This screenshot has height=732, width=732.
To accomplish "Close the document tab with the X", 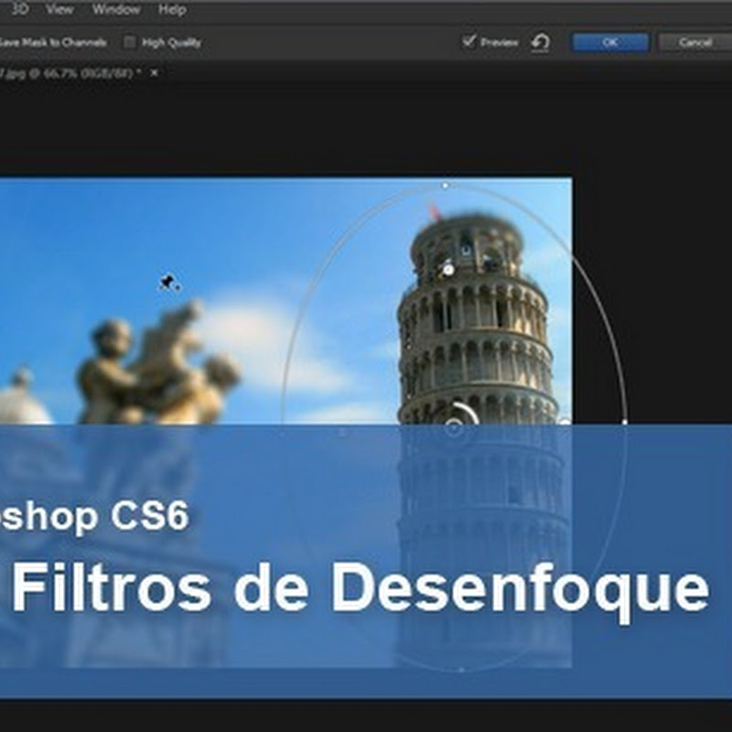I will click(x=154, y=73).
